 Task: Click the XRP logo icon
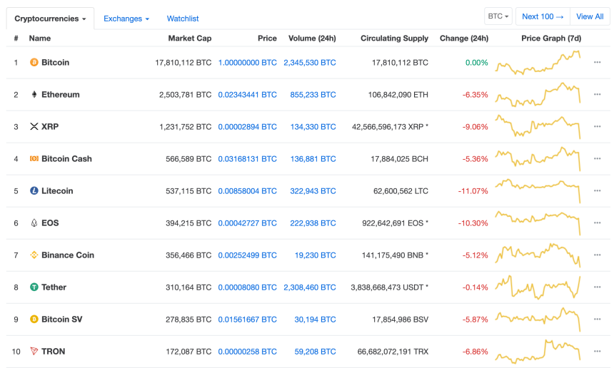tap(34, 127)
